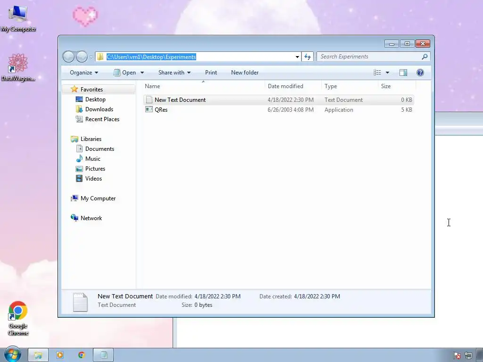Click the Refresh button next to address bar
Screen dimensions: 483x362
(308, 57)
